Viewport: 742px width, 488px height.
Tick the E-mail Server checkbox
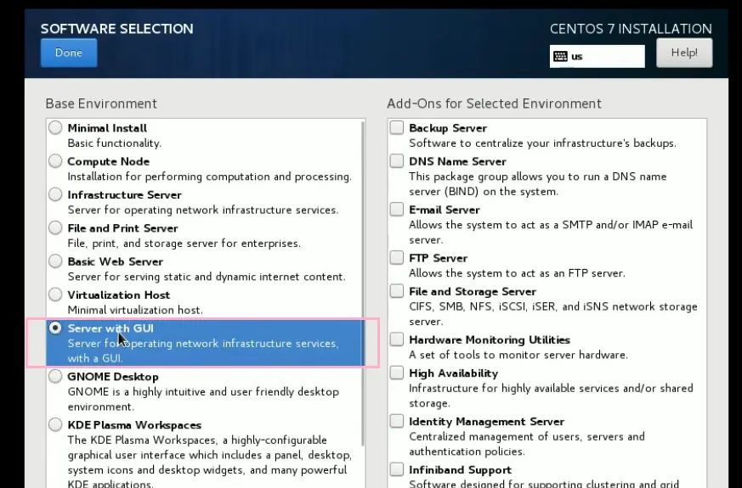point(397,210)
